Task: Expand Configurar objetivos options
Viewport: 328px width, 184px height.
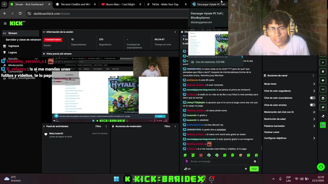Action: pyautogui.click(x=314, y=138)
